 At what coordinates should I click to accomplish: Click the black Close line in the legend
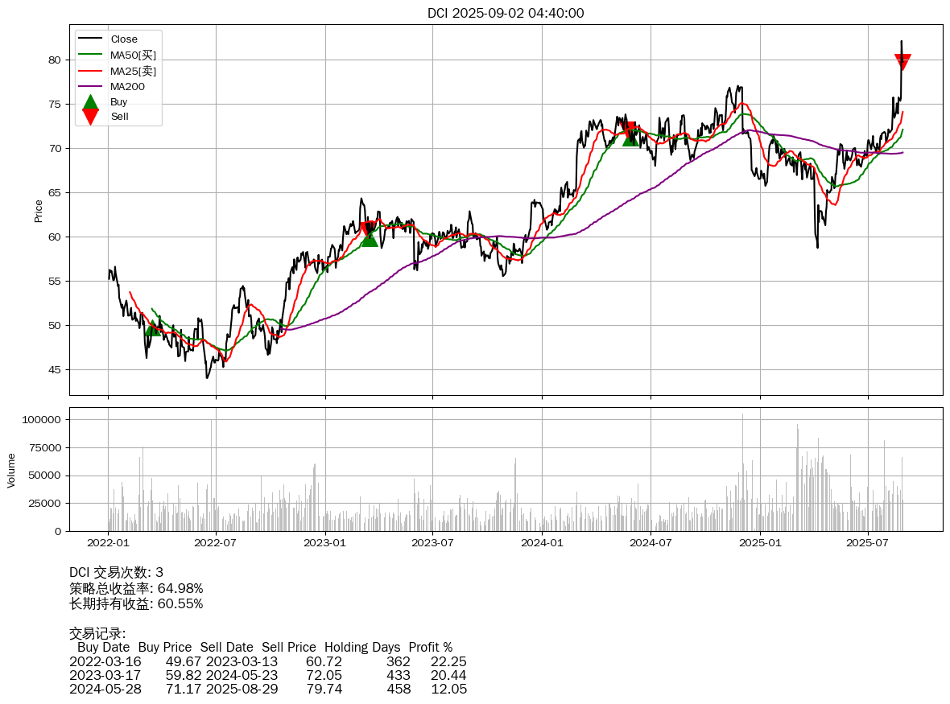[x=90, y=39]
